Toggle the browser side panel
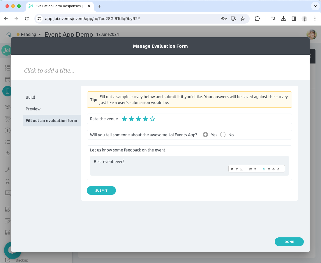This screenshot has height=263, width=321. pos(294,19)
